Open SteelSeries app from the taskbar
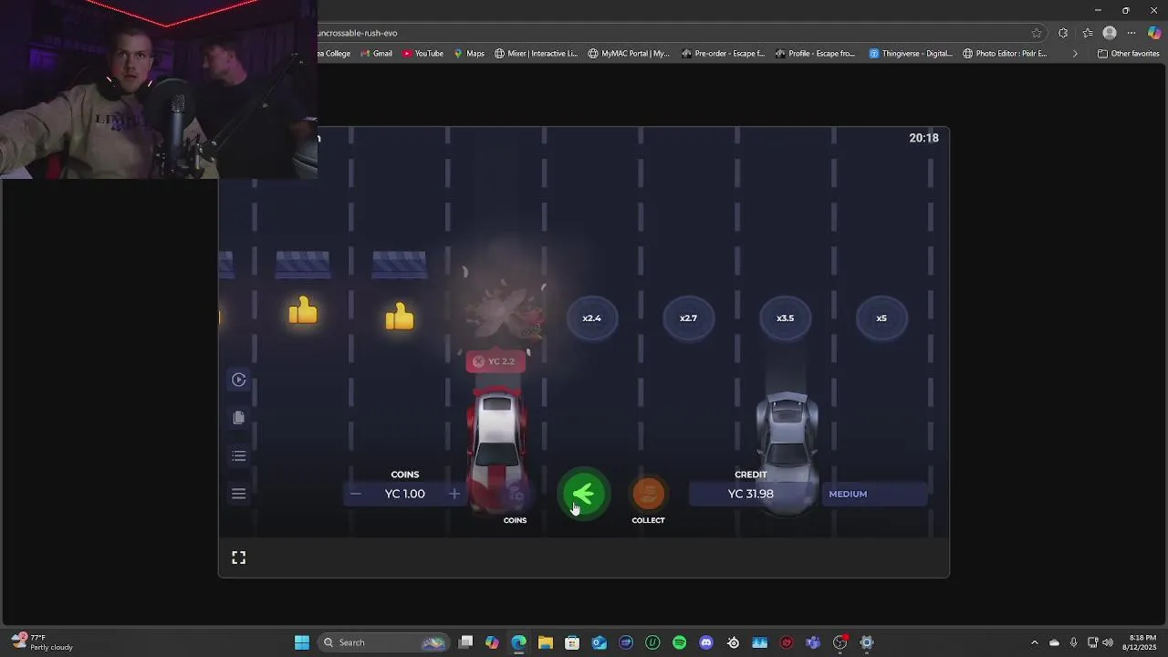 734,642
